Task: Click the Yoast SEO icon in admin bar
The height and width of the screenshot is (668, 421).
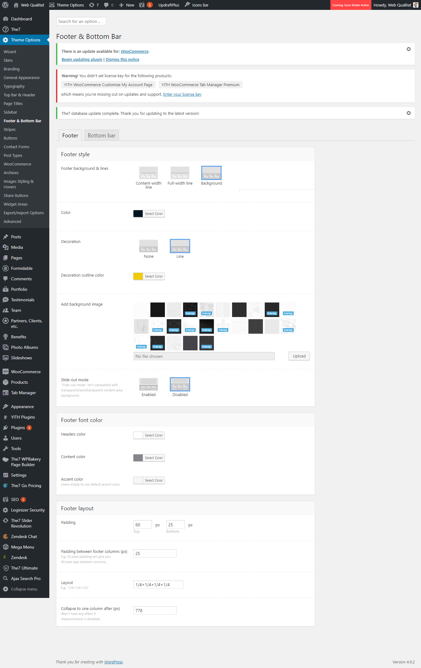Action: point(142,5)
